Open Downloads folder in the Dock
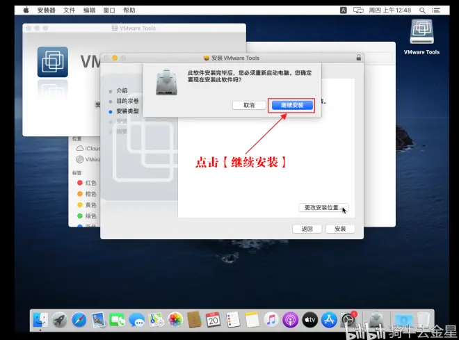 coord(403,320)
